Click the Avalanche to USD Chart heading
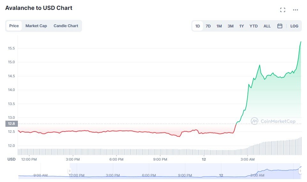 pos(39,8)
